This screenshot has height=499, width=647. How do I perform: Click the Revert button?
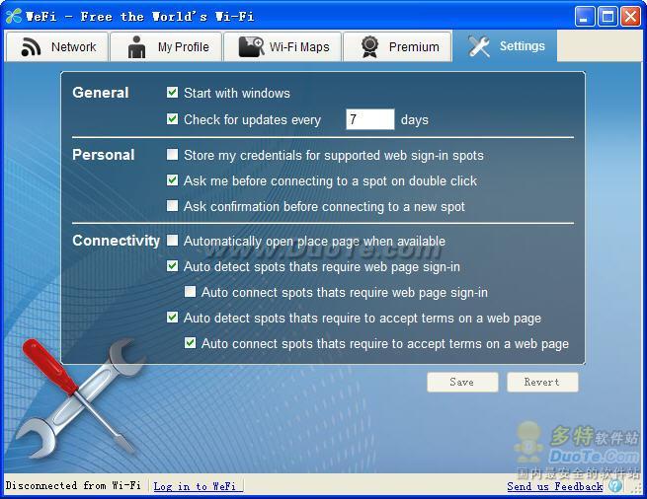542,382
